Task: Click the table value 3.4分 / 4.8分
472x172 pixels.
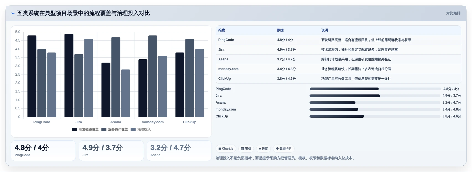Action: (x=287, y=69)
